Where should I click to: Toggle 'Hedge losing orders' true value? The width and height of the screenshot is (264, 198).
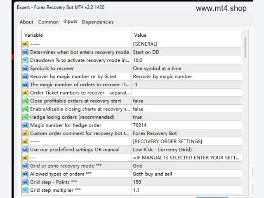click(x=186, y=117)
